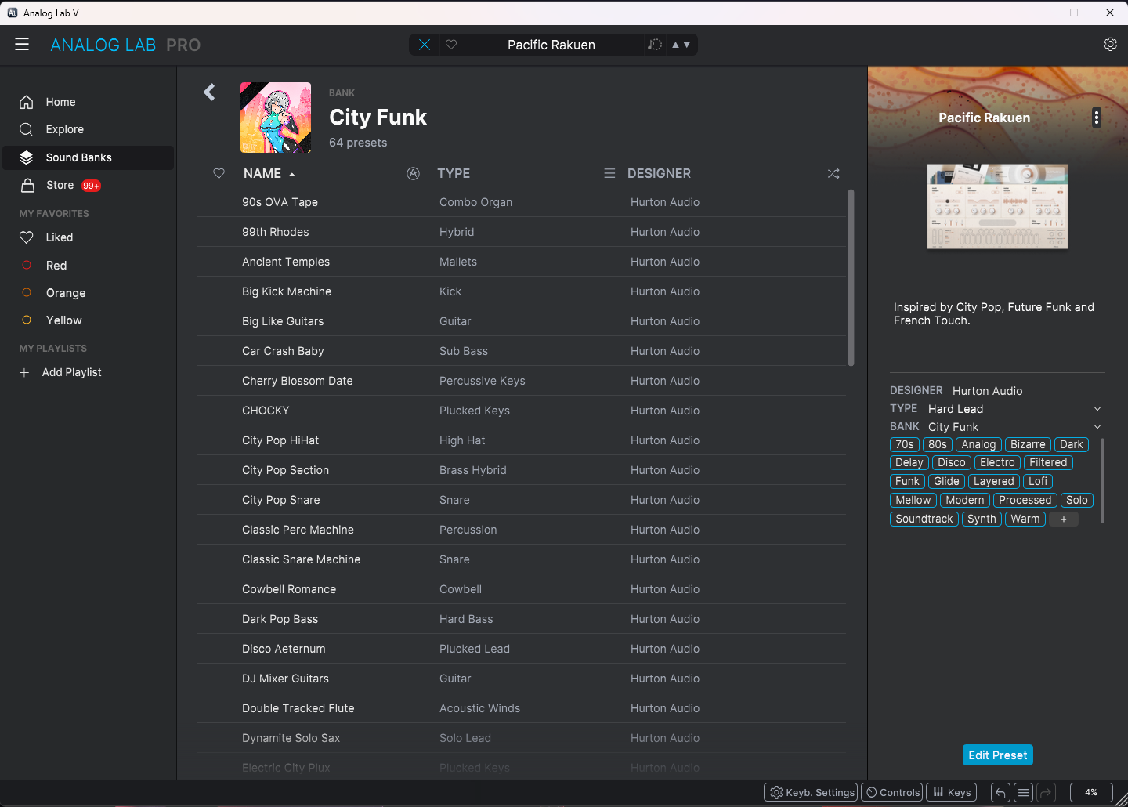
Task: Toggle the Lofi tag
Action: point(1038,481)
